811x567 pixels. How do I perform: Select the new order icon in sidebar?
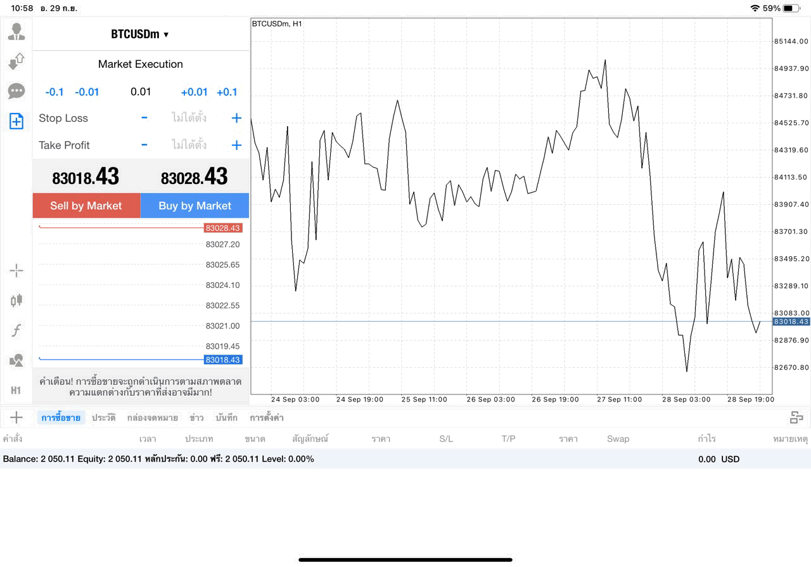tap(16, 121)
